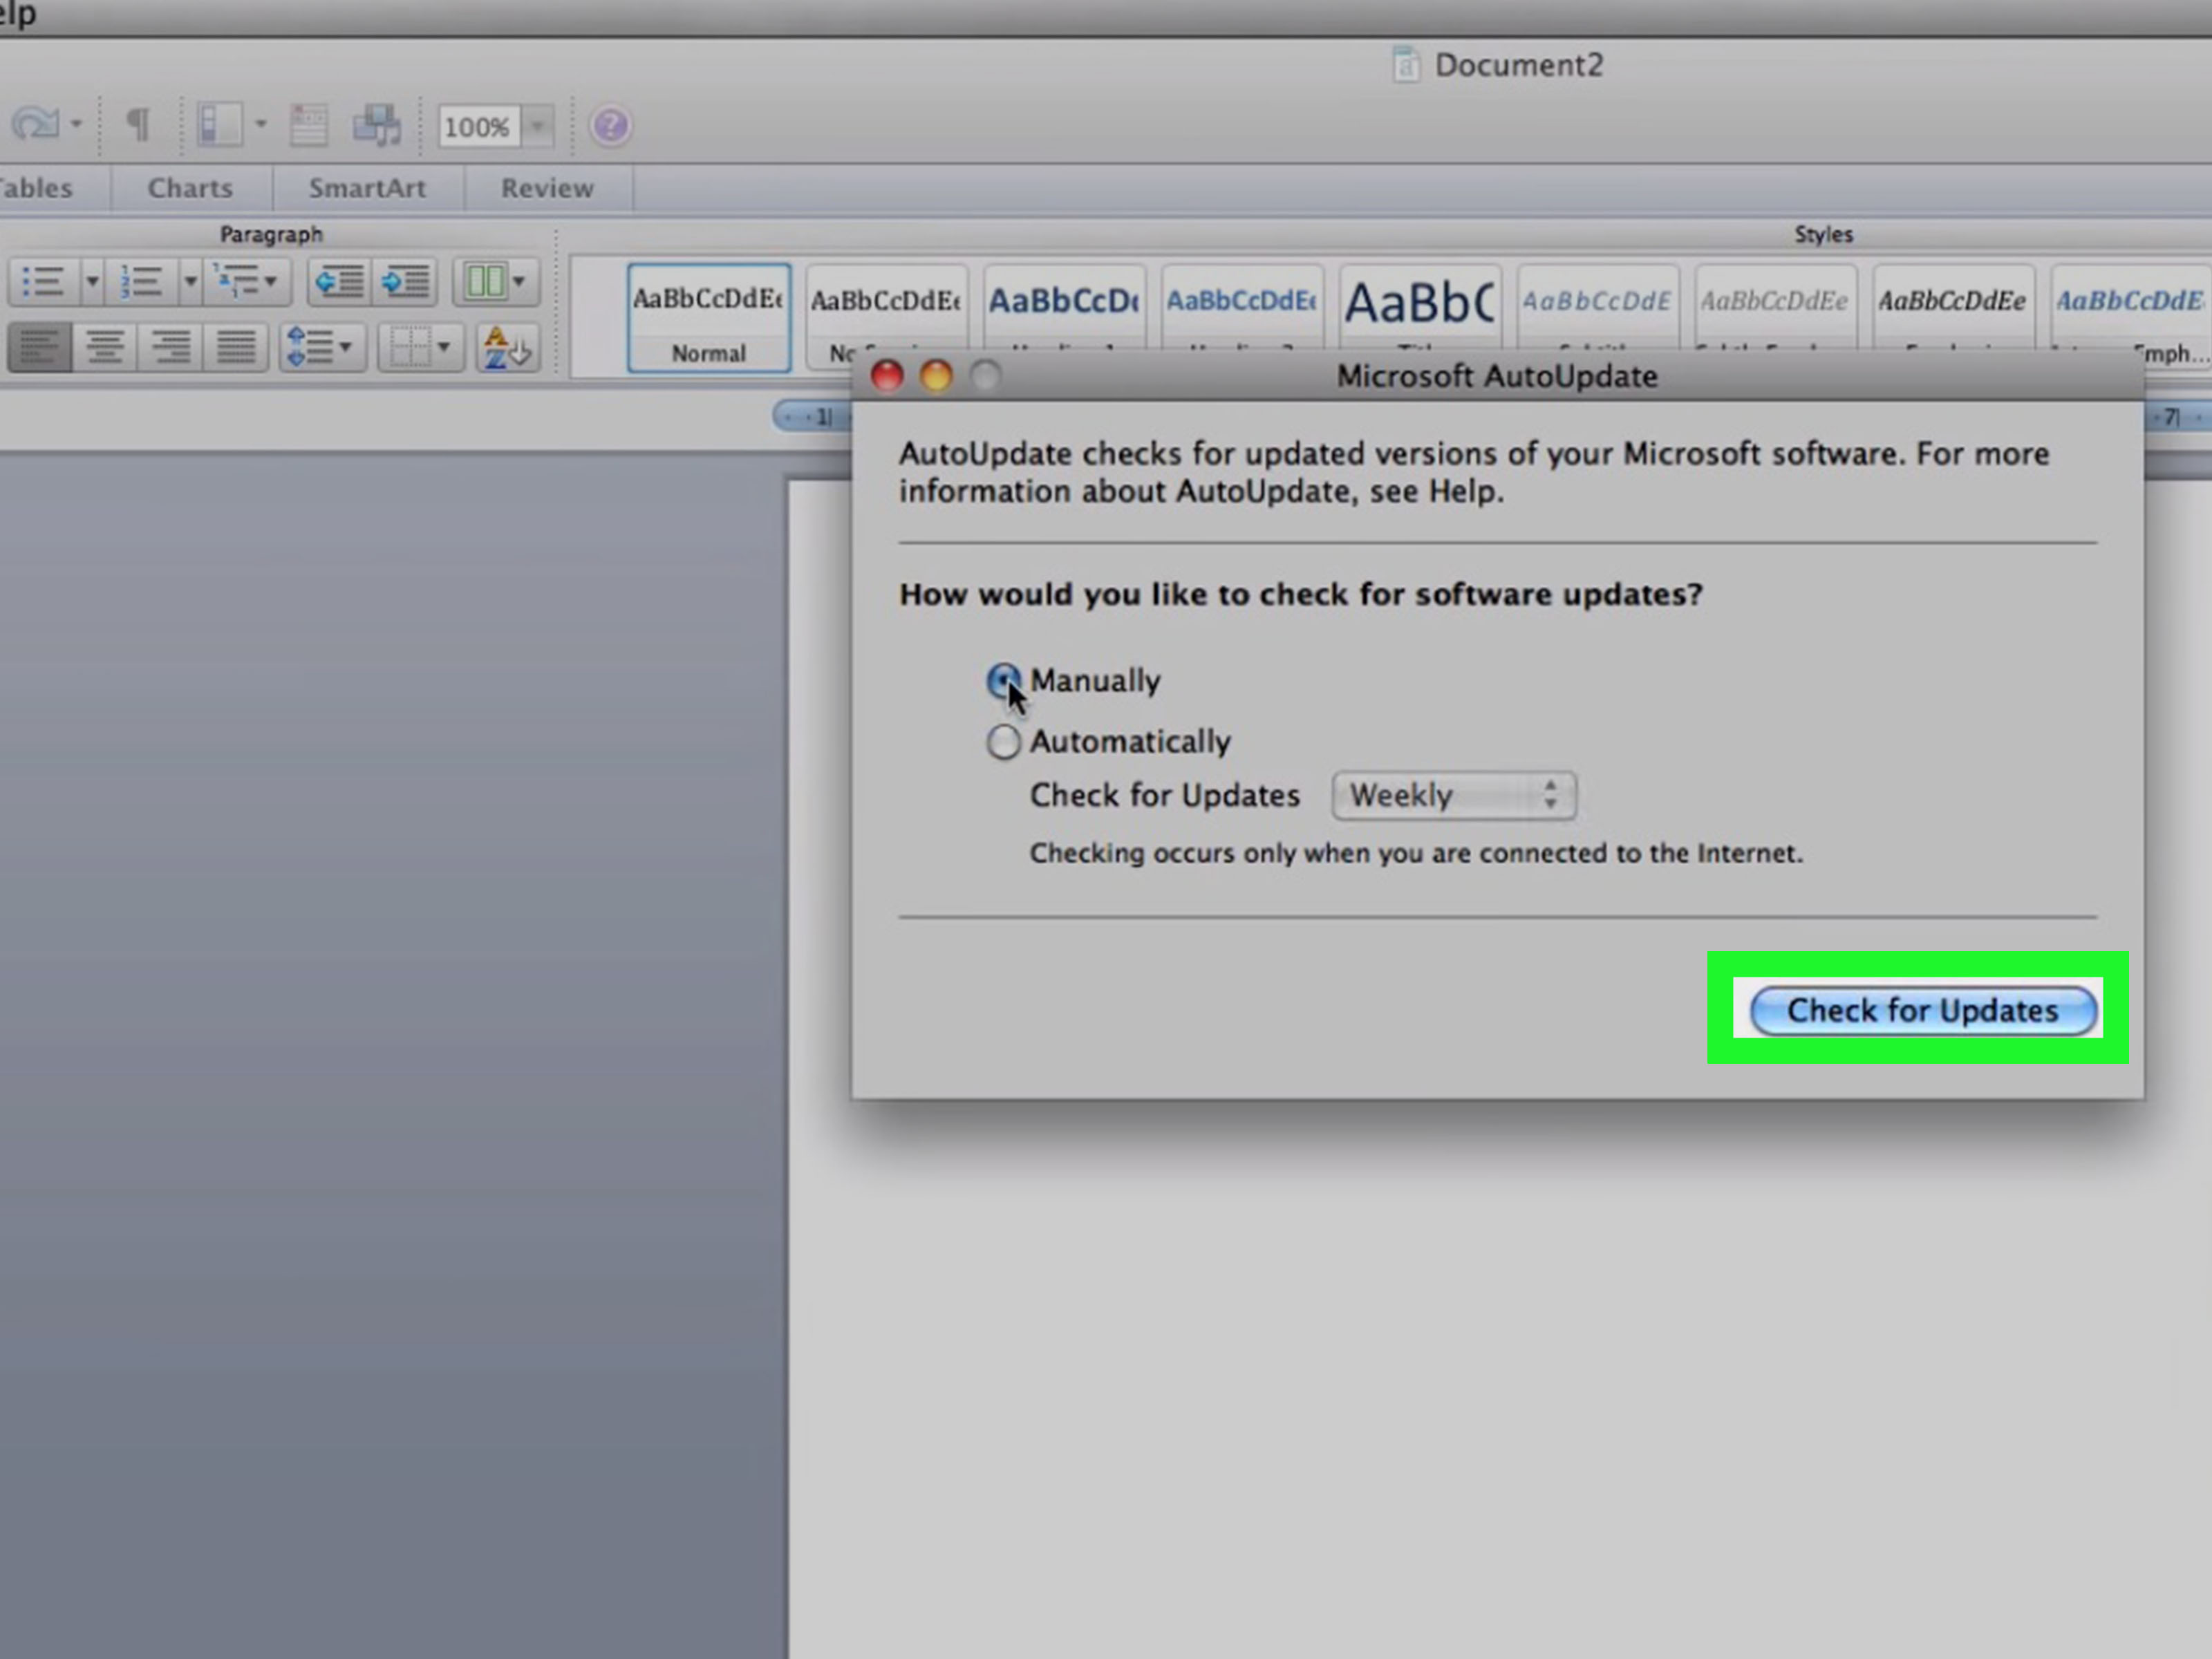The image size is (2212, 1659).
Task: Click the numbered list icon
Action: [x=141, y=282]
